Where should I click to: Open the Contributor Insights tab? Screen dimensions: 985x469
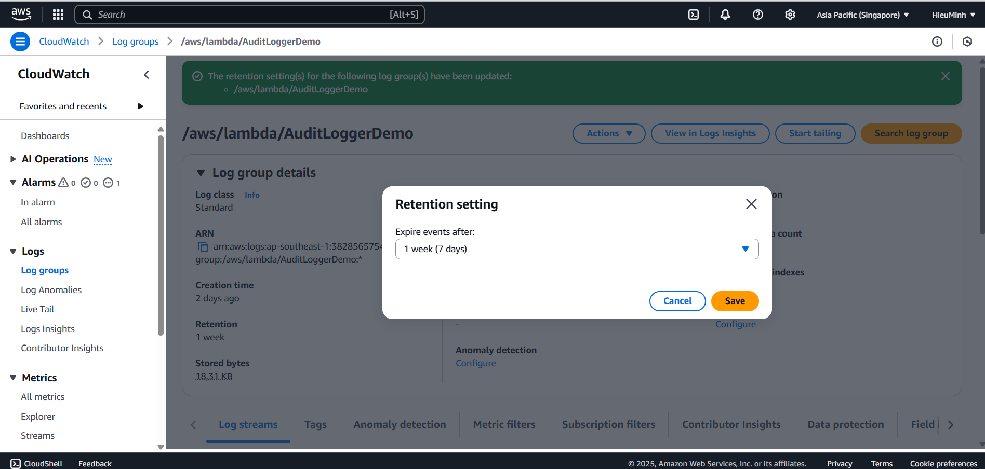click(x=731, y=424)
